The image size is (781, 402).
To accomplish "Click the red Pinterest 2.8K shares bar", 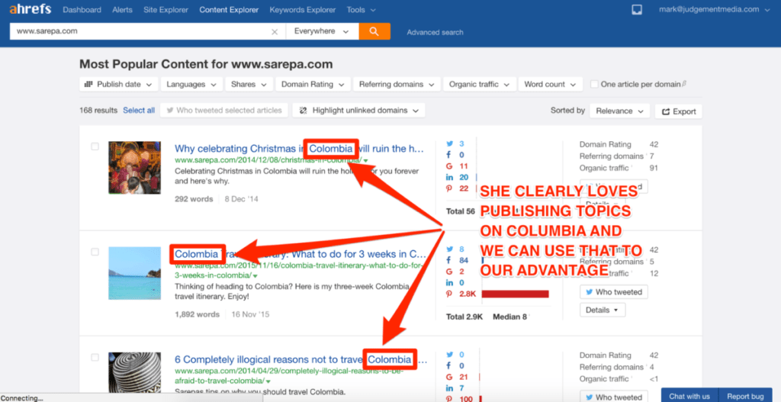I will pyautogui.click(x=515, y=294).
